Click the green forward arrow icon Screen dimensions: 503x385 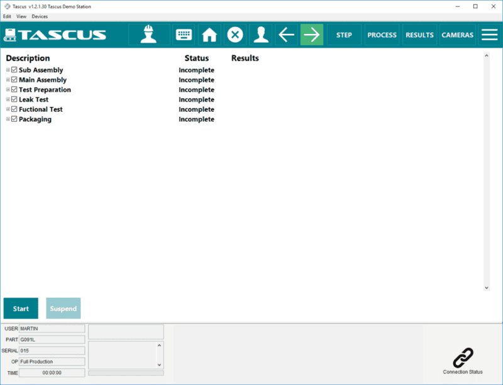pos(312,35)
